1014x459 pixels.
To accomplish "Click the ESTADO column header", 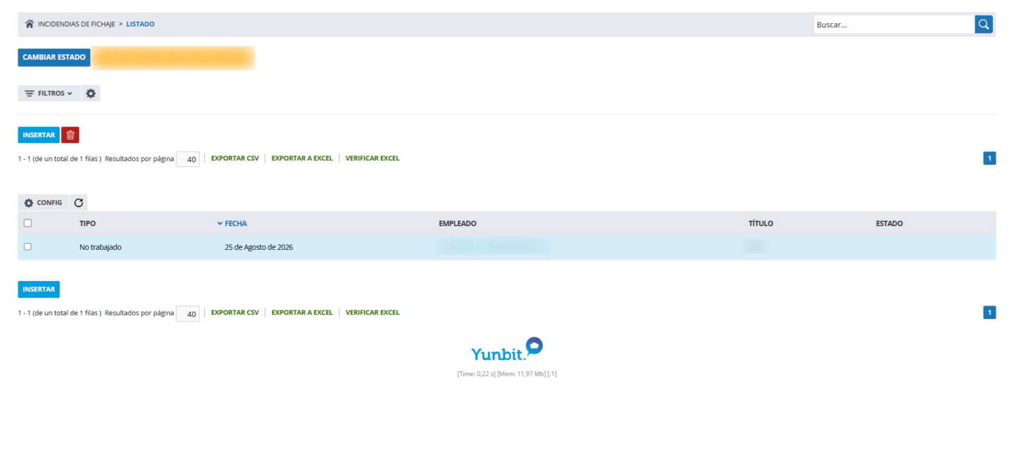I will [889, 224].
